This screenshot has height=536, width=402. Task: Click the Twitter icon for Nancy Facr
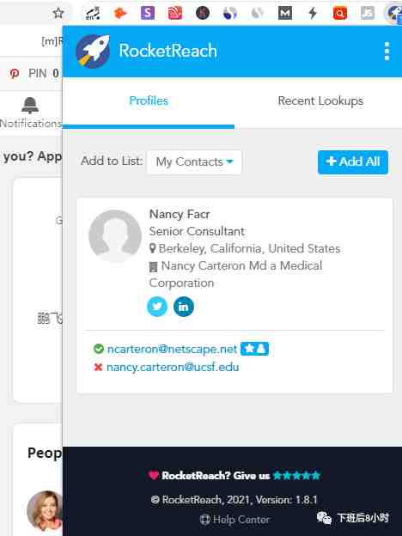pos(157,307)
